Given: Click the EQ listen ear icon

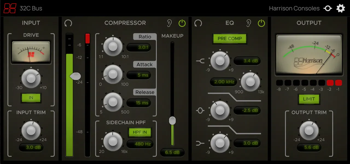Looking at the screenshot, I should (x=249, y=23).
